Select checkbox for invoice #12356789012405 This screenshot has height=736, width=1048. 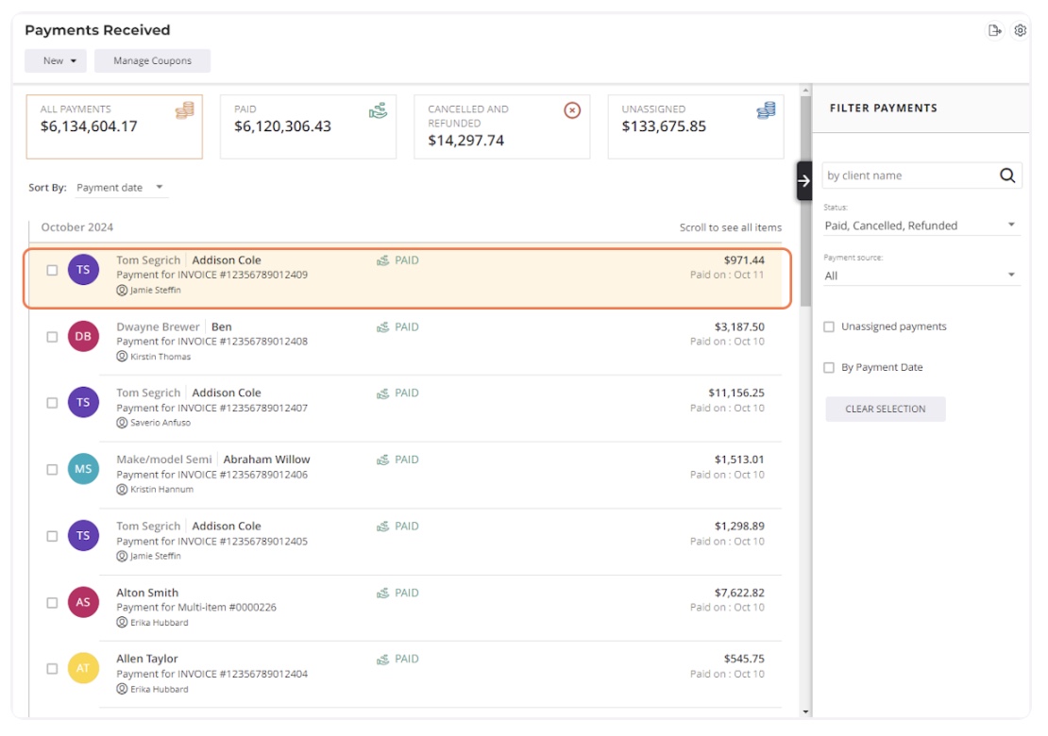[52, 536]
